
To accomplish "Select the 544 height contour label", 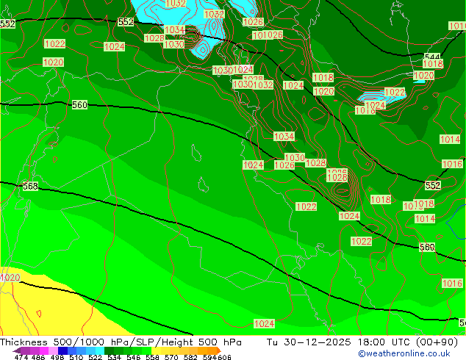I will pos(432,57).
